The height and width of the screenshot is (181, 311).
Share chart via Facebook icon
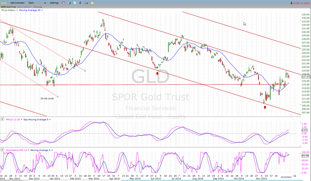point(81,3)
